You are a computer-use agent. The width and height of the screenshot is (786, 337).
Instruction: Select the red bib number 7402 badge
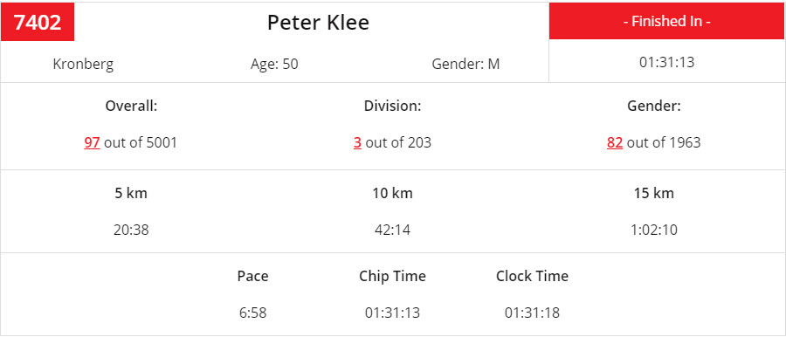(x=38, y=22)
